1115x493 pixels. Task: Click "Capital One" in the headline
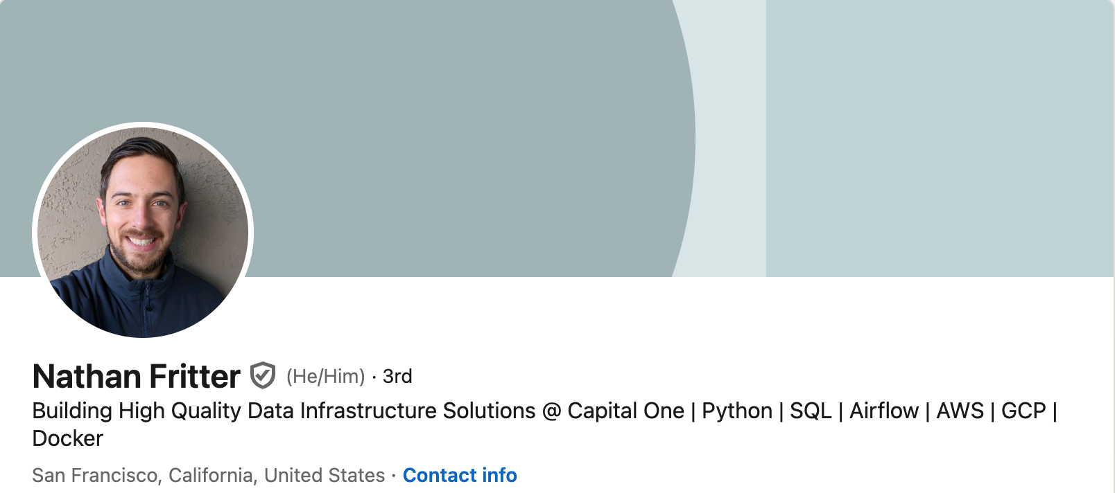point(625,411)
